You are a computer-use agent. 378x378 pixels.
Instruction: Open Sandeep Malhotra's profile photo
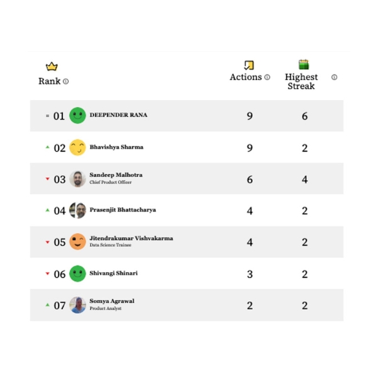click(77, 179)
